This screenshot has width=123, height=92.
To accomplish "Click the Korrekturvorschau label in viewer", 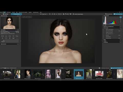I will (x=27, y=17).
